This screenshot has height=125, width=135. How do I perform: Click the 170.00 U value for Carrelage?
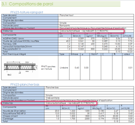tap(115, 119)
